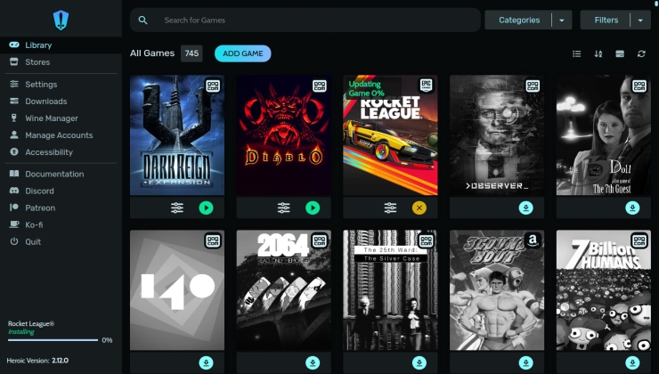Click the refresh library icon
This screenshot has height=374, width=659.
(641, 54)
